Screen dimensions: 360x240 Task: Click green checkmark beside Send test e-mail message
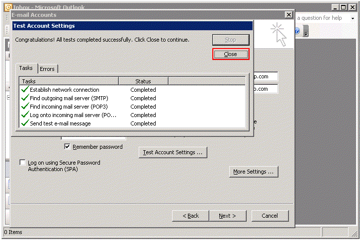pos(25,123)
